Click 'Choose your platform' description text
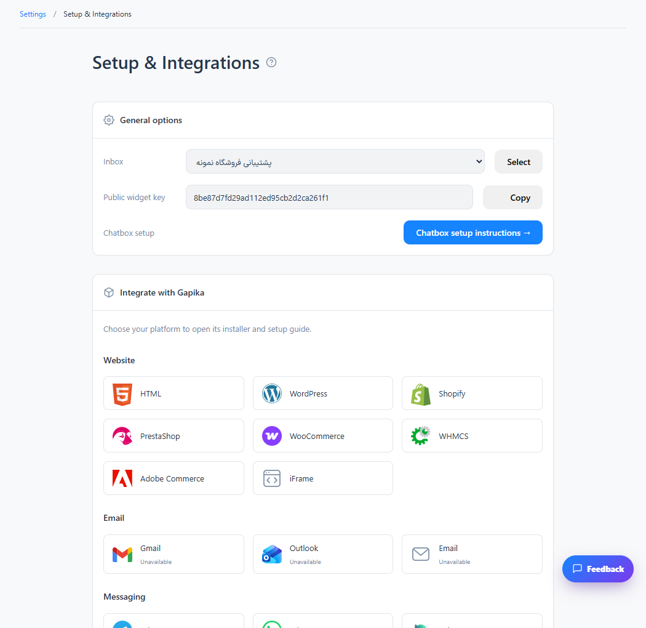Screen dimensions: 646x628 click(207, 329)
